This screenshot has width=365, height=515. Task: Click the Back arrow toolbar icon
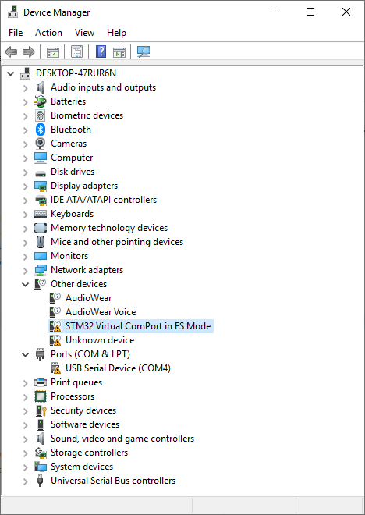click(11, 51)
